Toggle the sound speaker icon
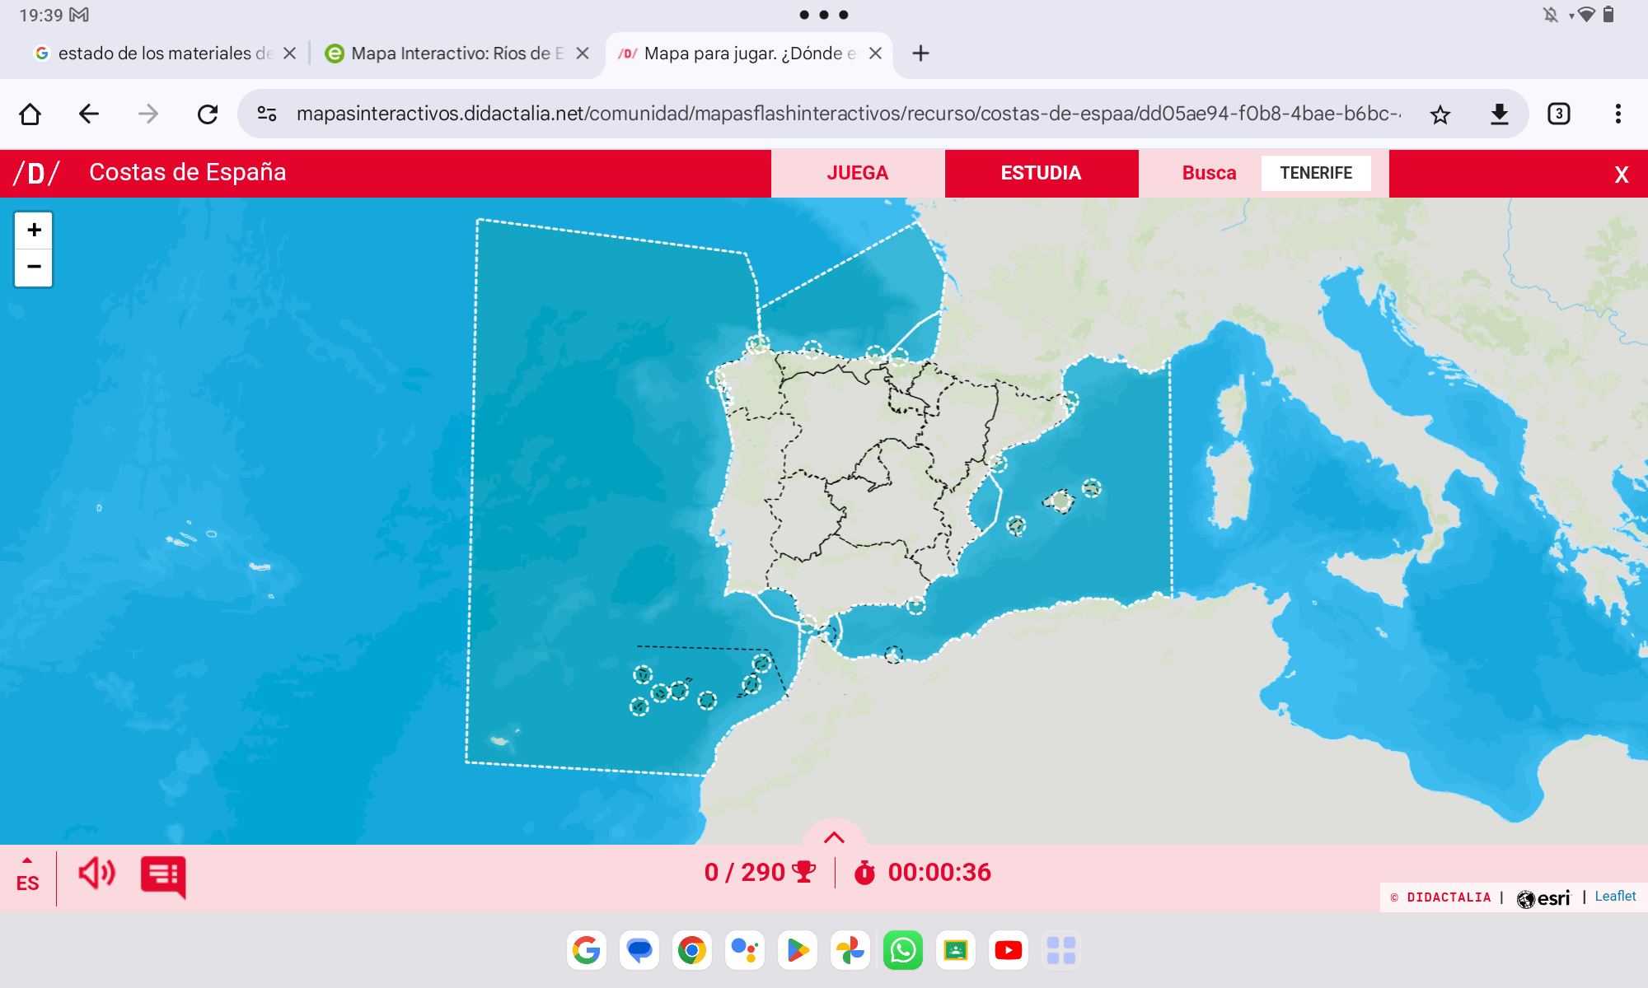 pos(96,874)
